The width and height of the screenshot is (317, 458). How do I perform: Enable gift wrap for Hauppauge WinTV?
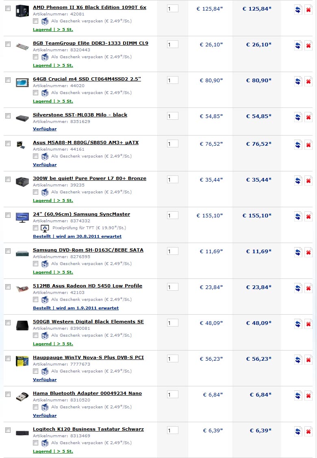pos(35,371)
